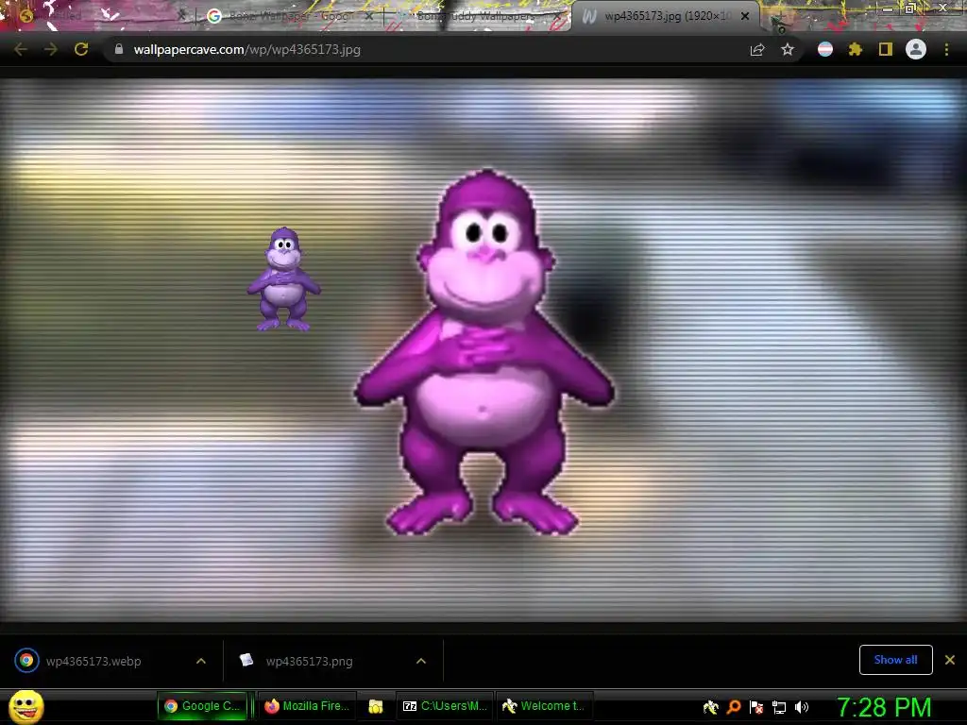The width and height of the screenshot is (967, 725).
Task: Switch to the Welcome taskbar window
Action: [544, 706]
